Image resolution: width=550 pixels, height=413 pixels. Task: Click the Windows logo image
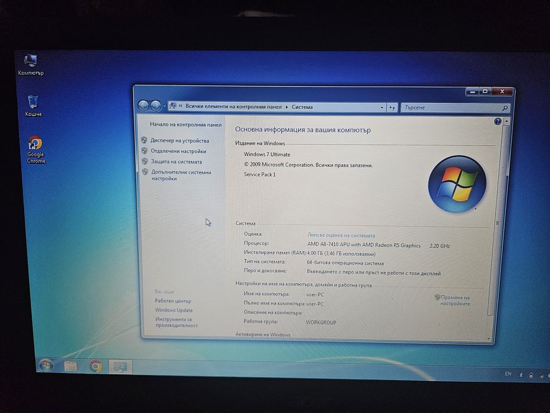coord(457,183)
